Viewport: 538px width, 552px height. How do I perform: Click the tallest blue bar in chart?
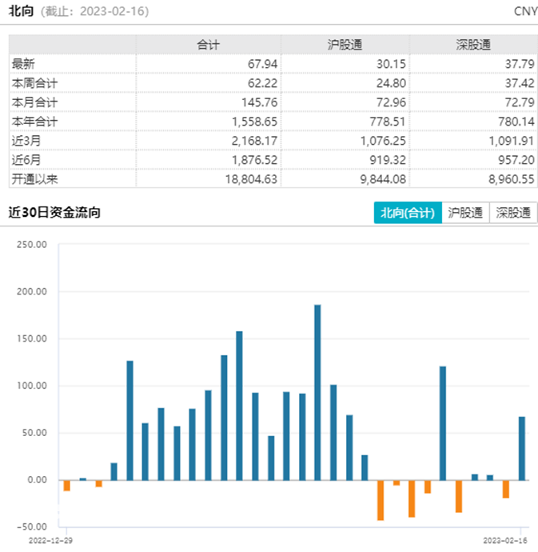[317, 393]
